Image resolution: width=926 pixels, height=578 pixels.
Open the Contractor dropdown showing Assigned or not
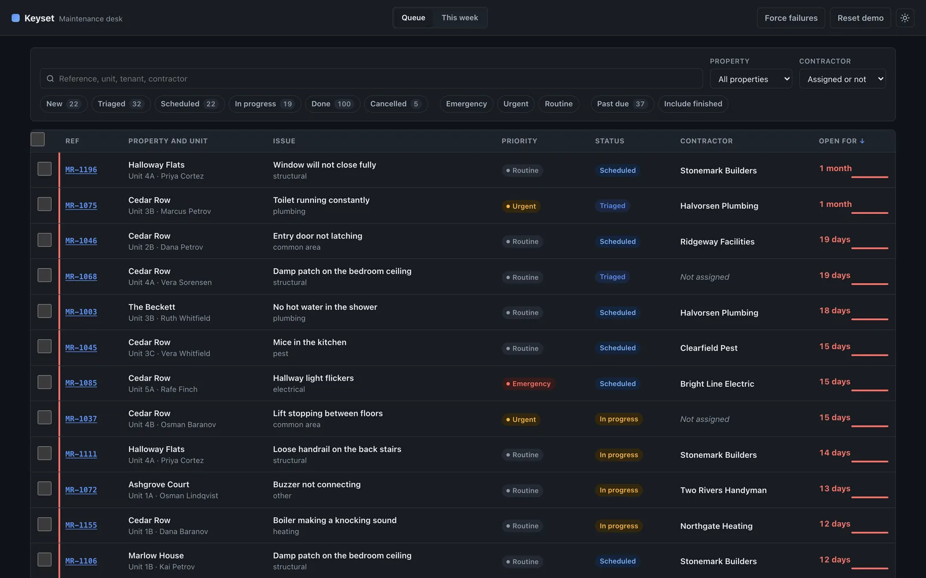[x=843, y=79]
